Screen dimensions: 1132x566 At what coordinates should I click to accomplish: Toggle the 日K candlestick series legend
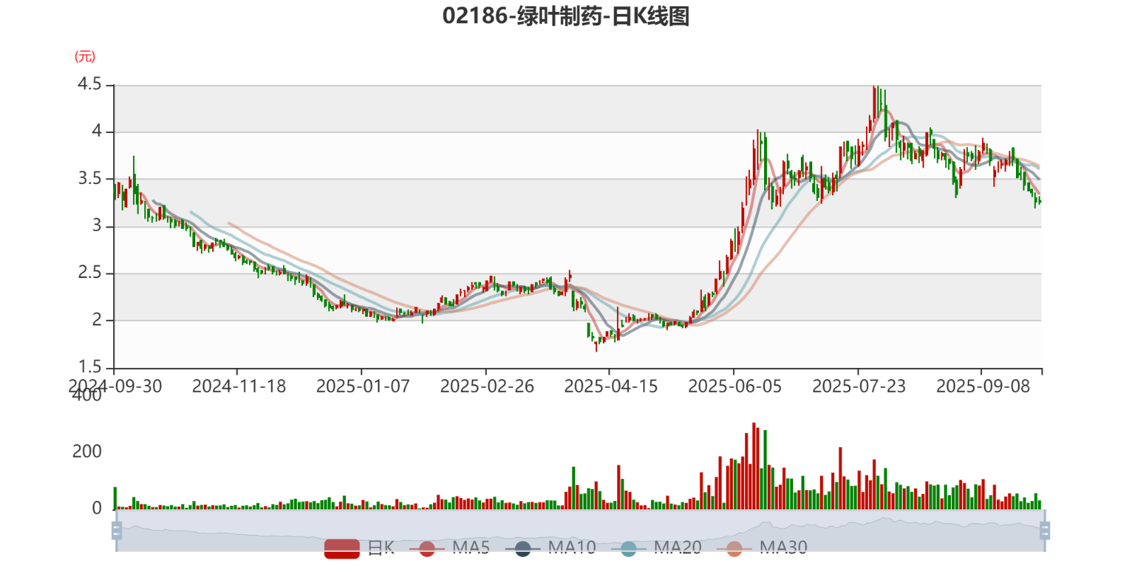(359, 548)
